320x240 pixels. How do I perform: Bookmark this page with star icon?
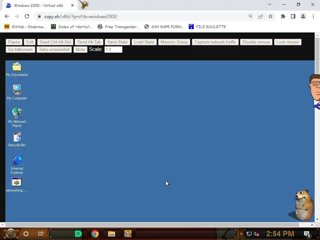[270, 16]
